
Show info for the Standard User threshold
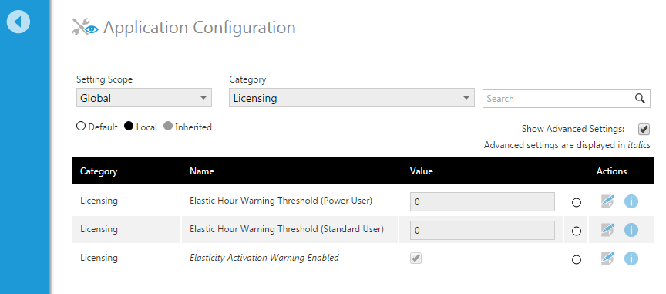pyautogui.click(x=631, y=230)
